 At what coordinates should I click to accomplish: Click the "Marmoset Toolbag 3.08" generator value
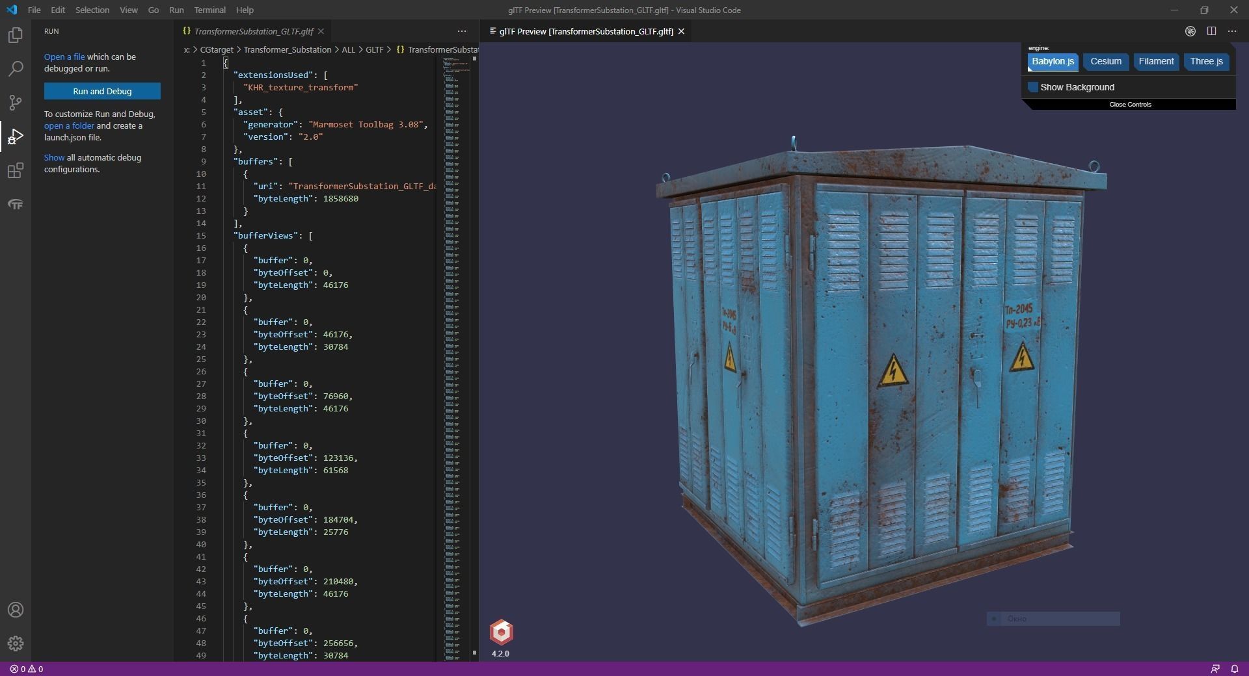[x=367, y=124]
